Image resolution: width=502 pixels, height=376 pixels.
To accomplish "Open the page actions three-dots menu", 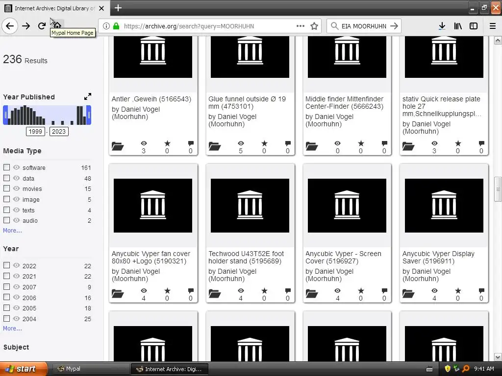I will [301, 26].
